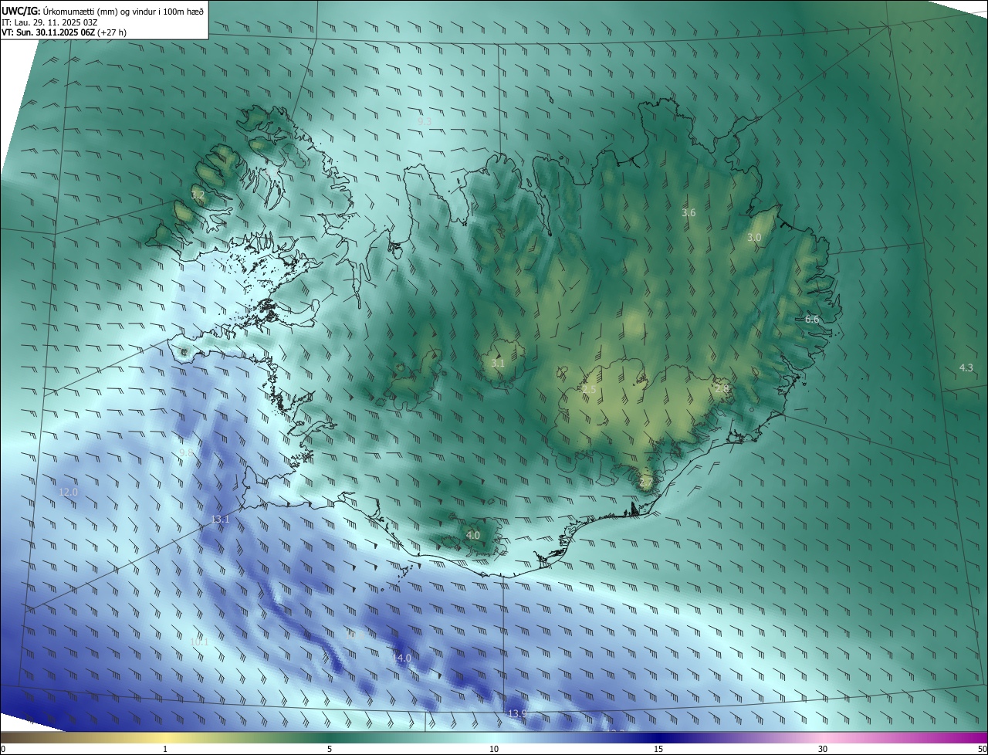The image size is (988, 755).
Task: Click the 2.5 value on the glacier
Action: 588,390
